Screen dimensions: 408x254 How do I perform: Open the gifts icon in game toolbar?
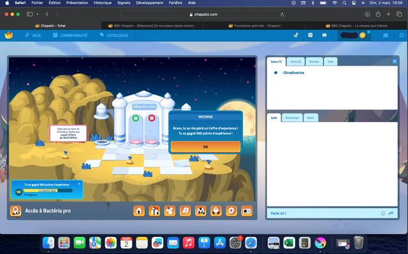[154, 211]
